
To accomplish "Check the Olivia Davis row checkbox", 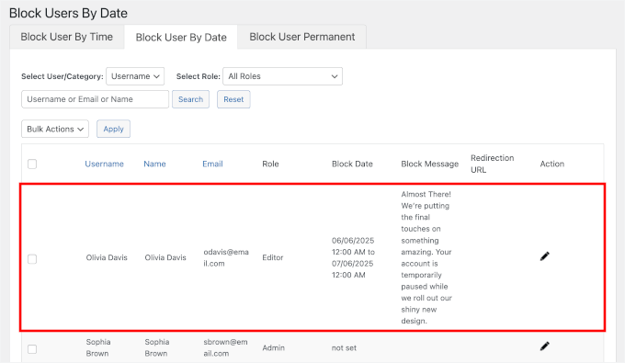I will pos(32,259).
